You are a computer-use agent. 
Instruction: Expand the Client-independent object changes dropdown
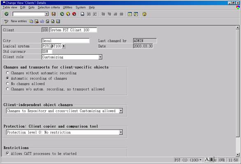pyautogui.click(x=121, y=111)
